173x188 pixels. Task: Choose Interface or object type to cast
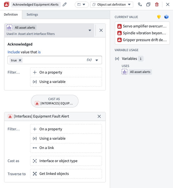click(x=66, y=161)
